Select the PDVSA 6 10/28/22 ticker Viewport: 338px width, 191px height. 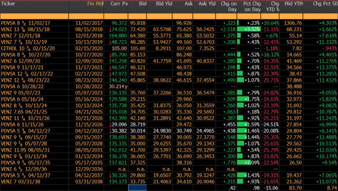pyautogui.click(x=22, y=86)
